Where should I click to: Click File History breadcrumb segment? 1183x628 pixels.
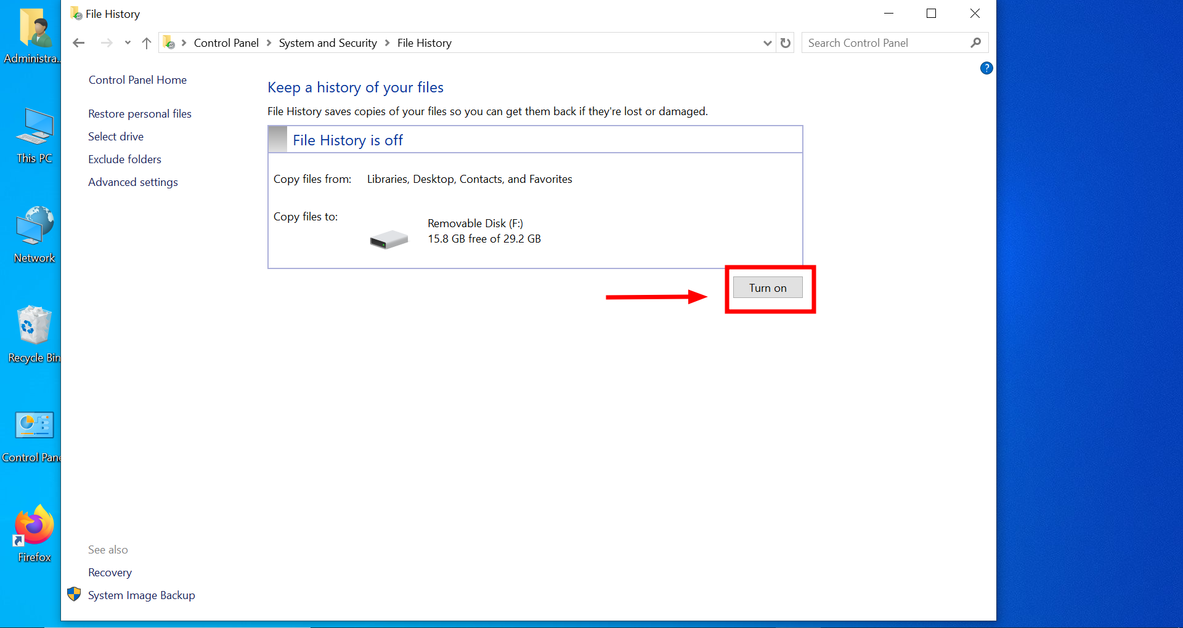click(x=425, y=43)
